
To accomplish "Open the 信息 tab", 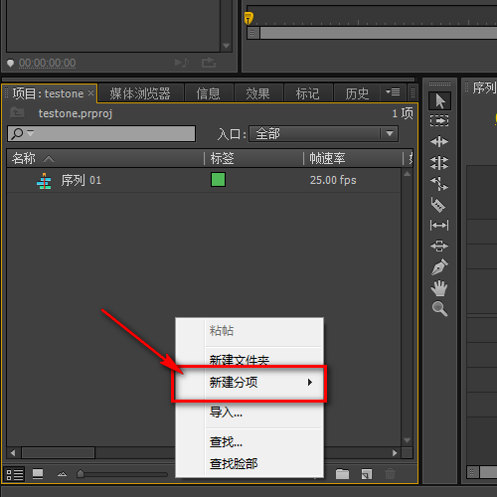I will [209, 93].
